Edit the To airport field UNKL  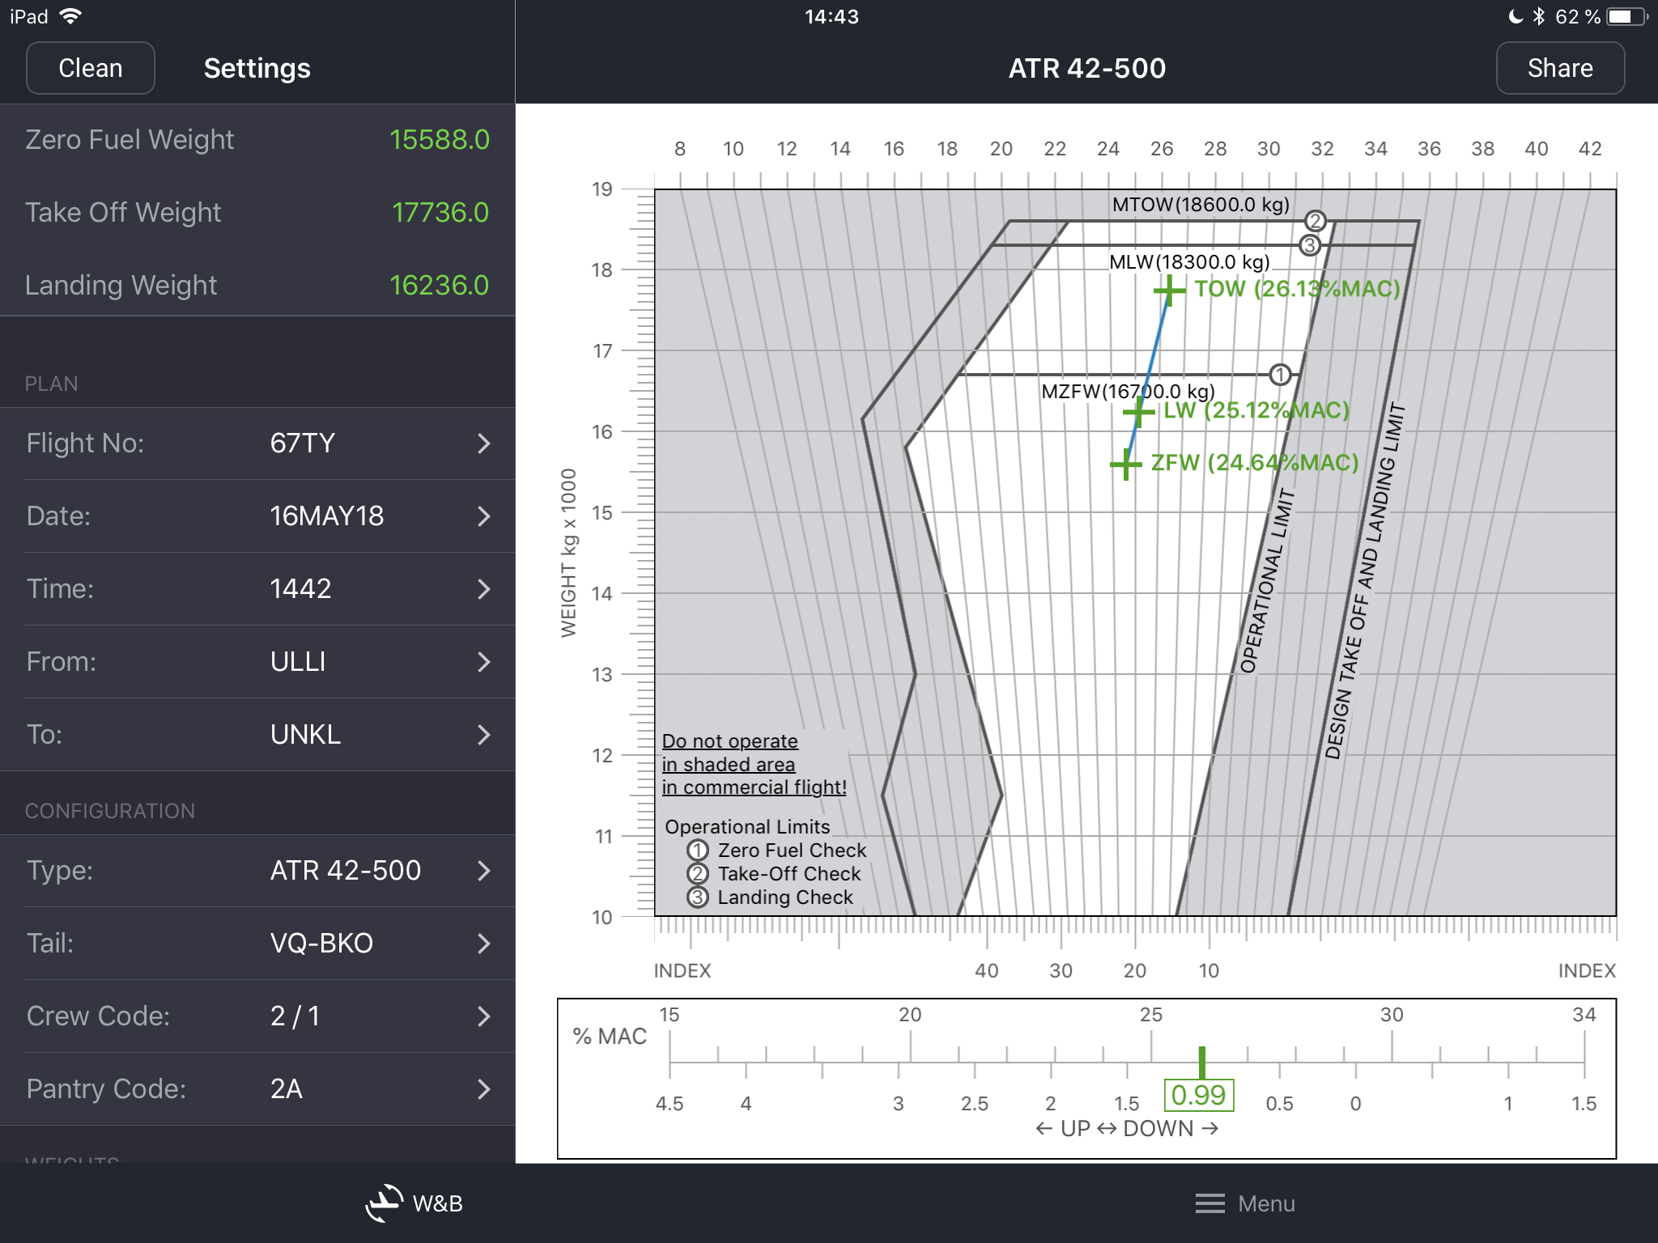coord(305,735)
